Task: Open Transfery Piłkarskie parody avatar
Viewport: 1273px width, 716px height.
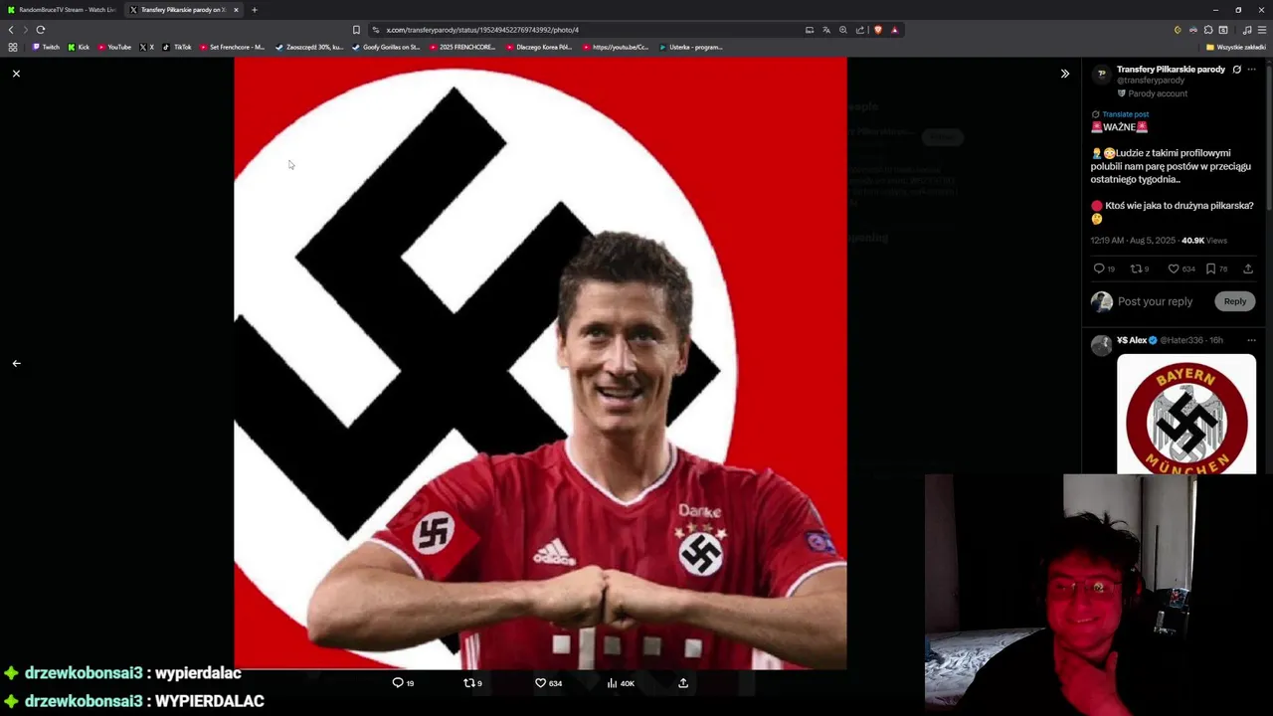Action: [x=1101, y=75]
